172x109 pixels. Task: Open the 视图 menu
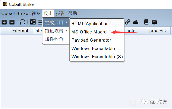[x=36, y=13]
